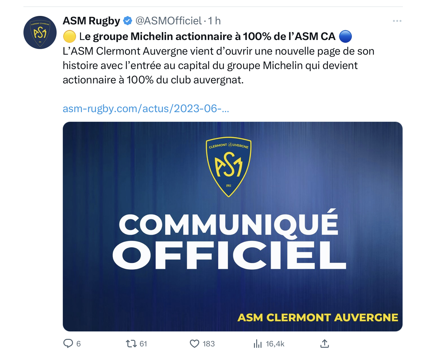
Task: Click the like count of 183
Action: [209, 344]
